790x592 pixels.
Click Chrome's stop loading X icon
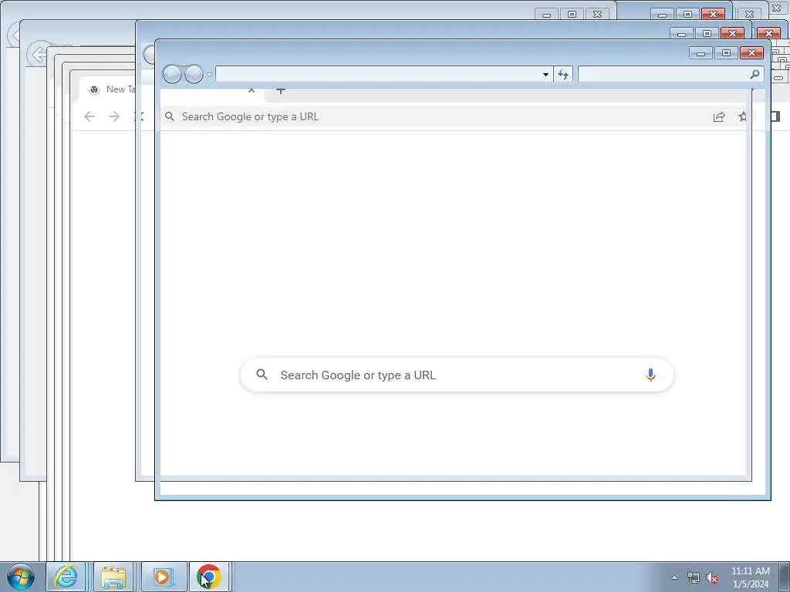click(x=140, y=117)
